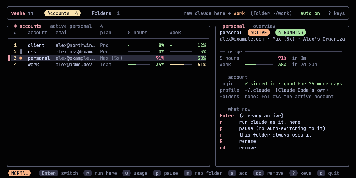Click the ~/.claude profile path
Screen dimensions: 356x178
coord(257,90)
